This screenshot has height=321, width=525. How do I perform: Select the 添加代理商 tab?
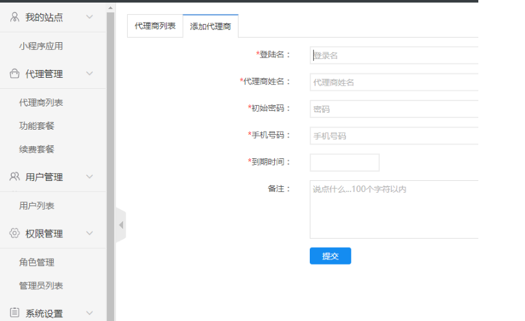pos(210,27)
